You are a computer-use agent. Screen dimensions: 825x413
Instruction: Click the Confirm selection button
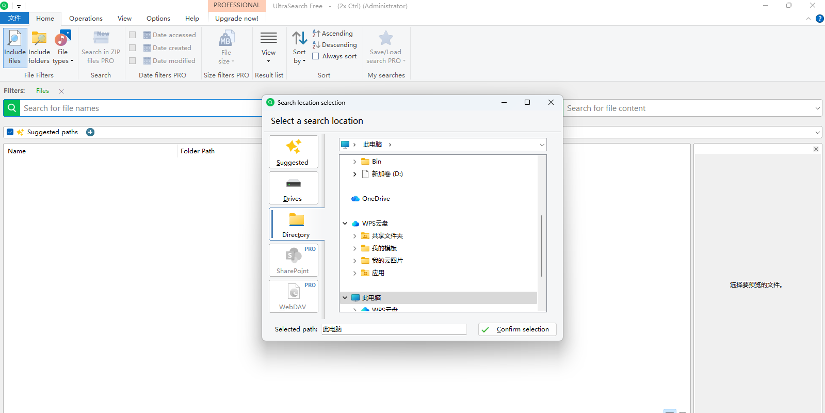[517, 329]
